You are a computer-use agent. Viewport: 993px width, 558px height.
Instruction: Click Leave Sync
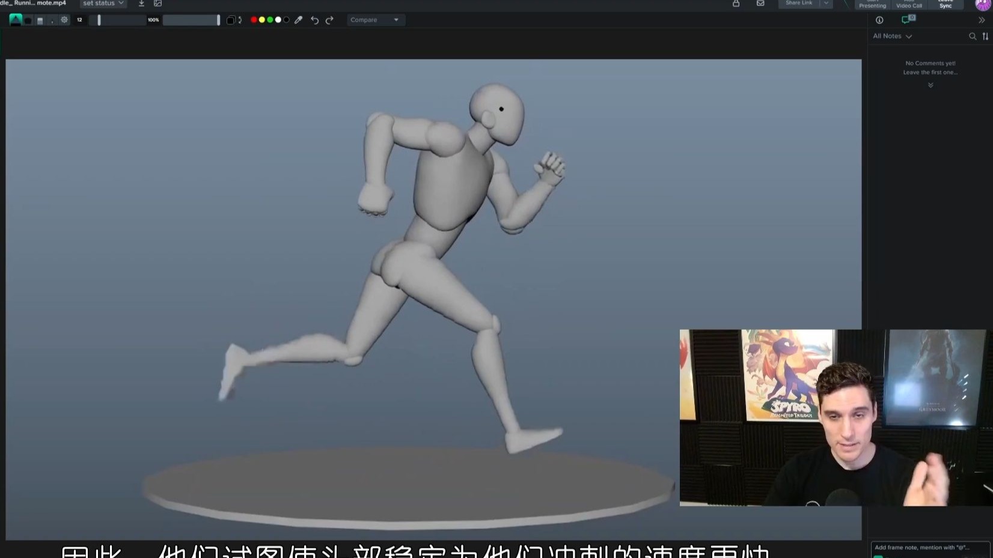946,4
